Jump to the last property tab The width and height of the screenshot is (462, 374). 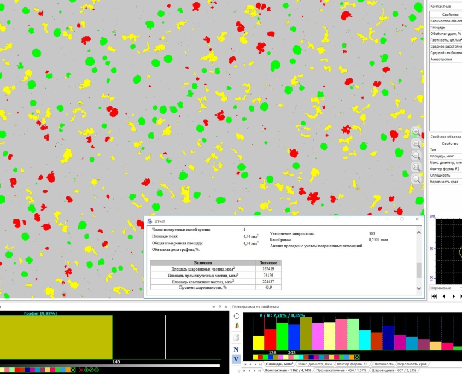260,364
